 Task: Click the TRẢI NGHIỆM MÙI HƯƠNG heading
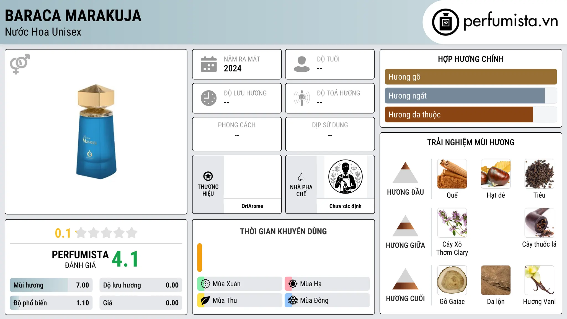(471, 142)
